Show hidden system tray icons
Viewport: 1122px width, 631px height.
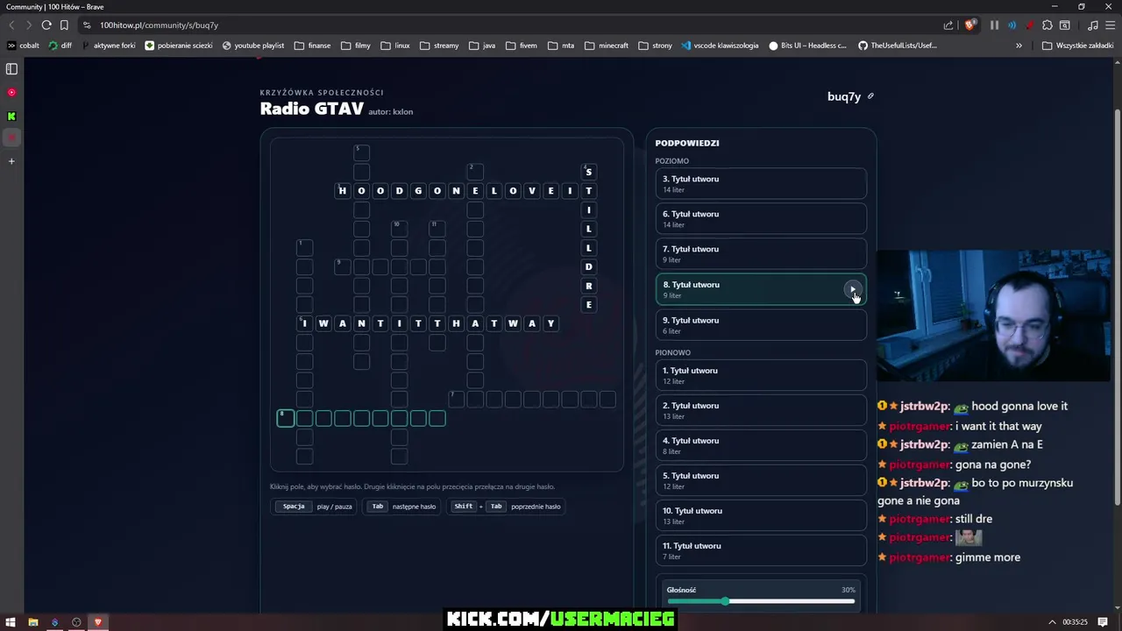pyautogui.click(x=1052, y=622)
